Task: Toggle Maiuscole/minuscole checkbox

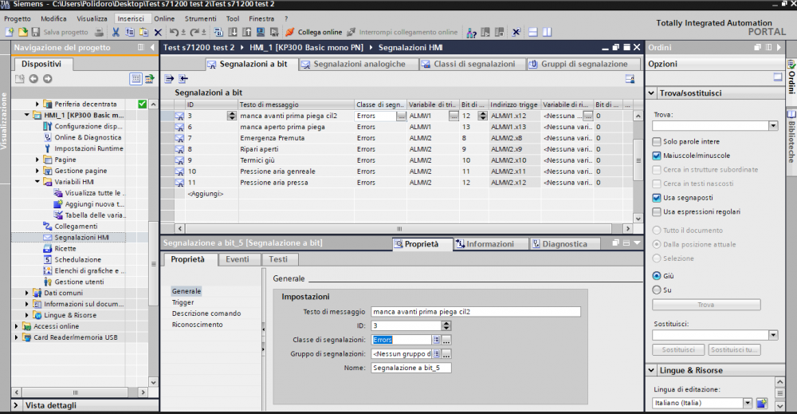Action: coord(657,156)
